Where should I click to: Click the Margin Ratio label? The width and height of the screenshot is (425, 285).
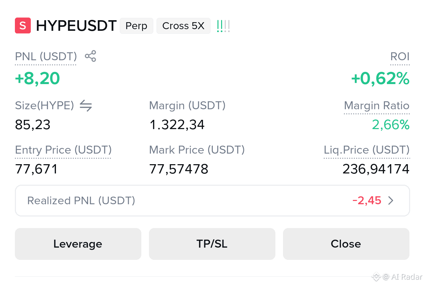point(377,106)
